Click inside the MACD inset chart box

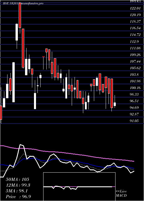tap(79, 187)
